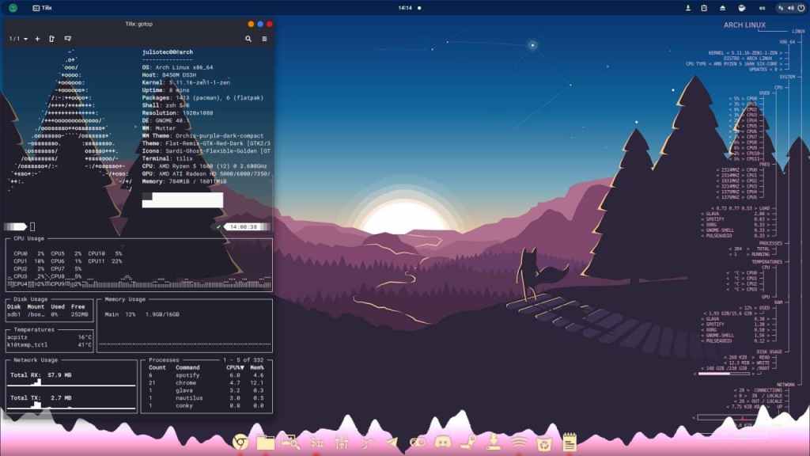810x456 pixels.
Task: Open the Tilix hamburger menu
Action: (264, 39)
